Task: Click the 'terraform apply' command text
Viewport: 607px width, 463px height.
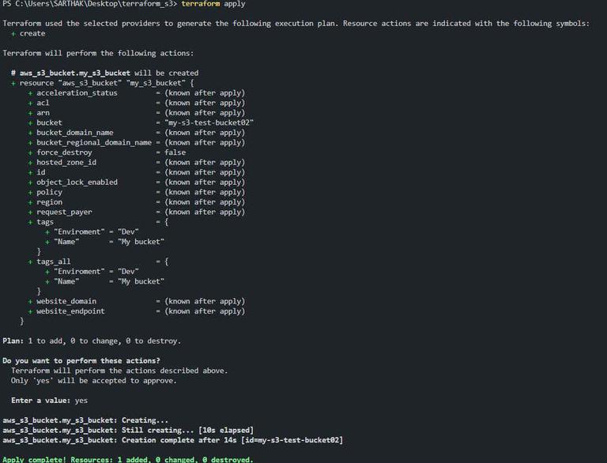Action: click(213, 4)
